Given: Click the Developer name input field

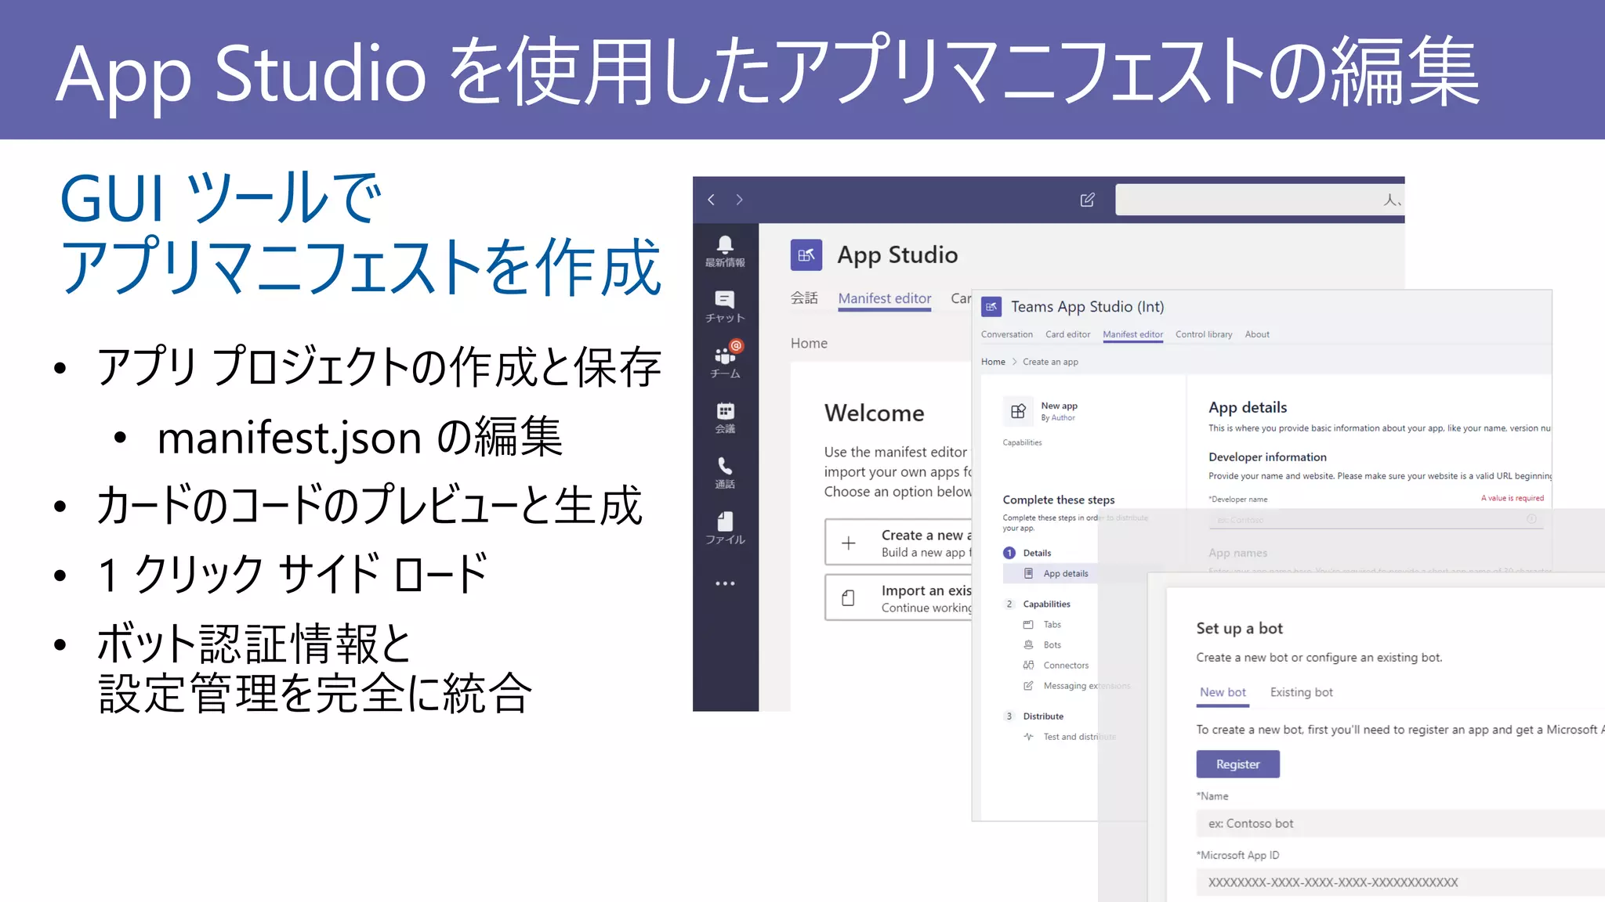Looking at the screenshot, I should [x=1375, y=519].
